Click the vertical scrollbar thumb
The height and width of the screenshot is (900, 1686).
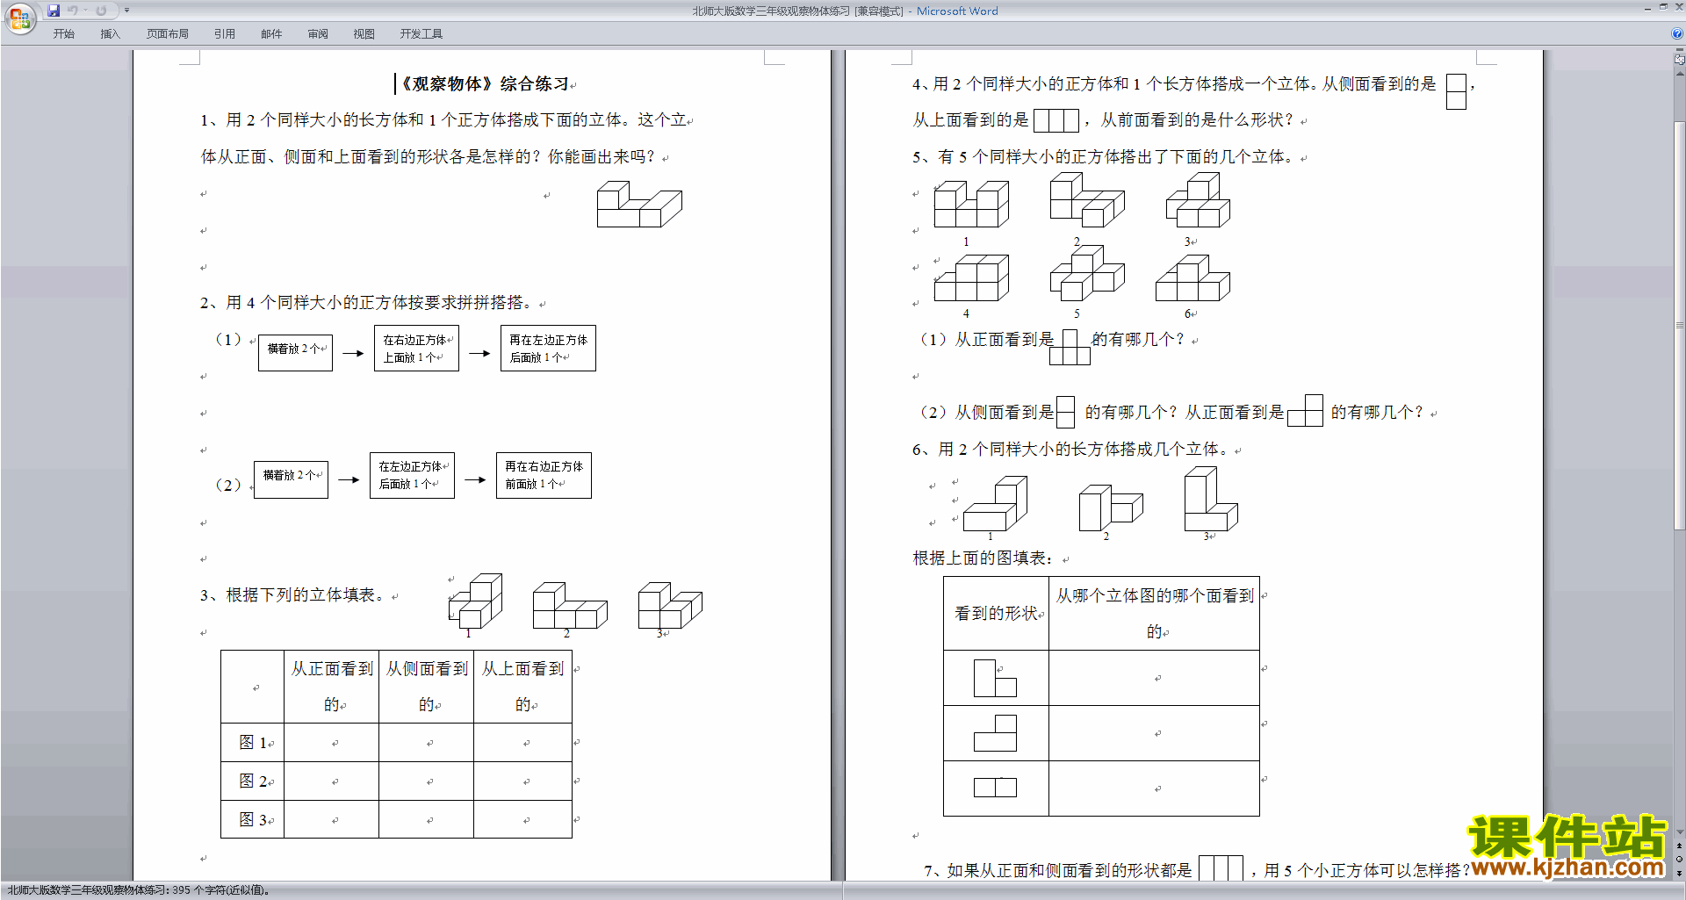pyautogui.click(x=1679, y=325)
